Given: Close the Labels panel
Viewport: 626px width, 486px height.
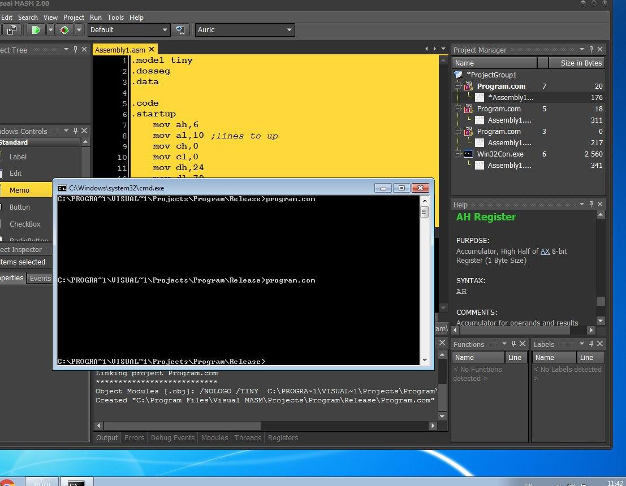Looking at the screenshot, I should tap(600, 344).
